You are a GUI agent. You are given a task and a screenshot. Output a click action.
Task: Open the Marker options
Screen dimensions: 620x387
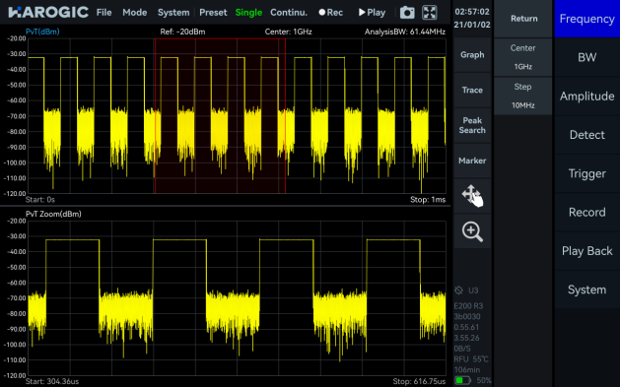point(472,161)
